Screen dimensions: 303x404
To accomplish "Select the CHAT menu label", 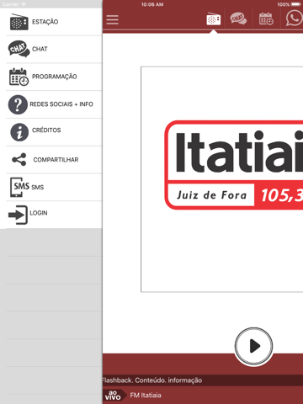I will tap(40, 49).
